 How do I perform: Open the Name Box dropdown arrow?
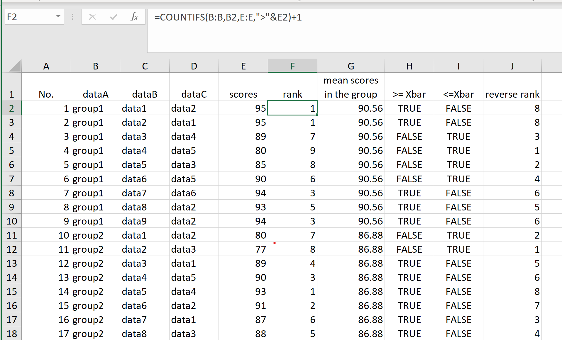58,17
